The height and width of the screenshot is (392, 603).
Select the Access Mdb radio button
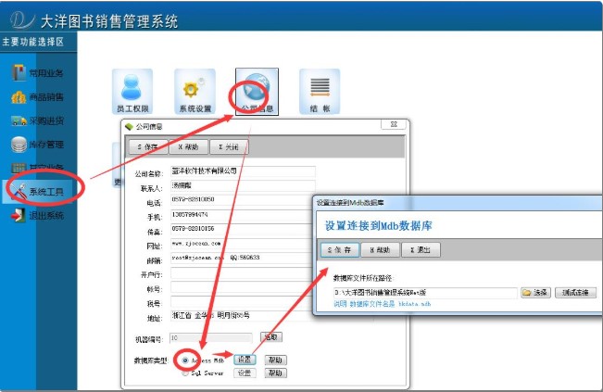click(x=185, y=360)
